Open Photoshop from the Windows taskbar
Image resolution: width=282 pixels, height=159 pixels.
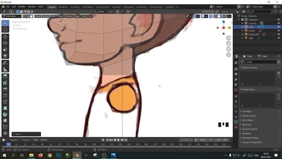(x=59, y=155)
